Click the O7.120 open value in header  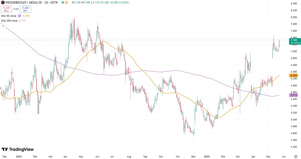[x=76, y=2]
